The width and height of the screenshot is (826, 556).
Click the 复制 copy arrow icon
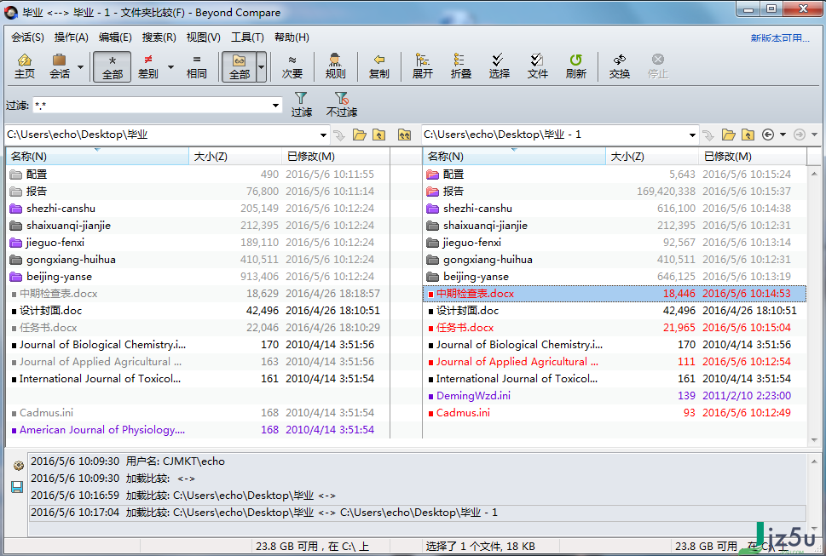[378, 66]
